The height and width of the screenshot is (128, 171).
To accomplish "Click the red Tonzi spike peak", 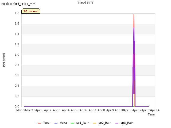I will tap(134, 15).
